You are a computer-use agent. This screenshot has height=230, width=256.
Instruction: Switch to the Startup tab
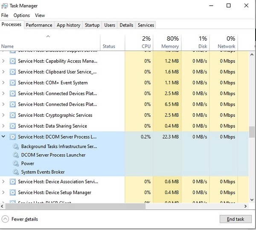92,25
